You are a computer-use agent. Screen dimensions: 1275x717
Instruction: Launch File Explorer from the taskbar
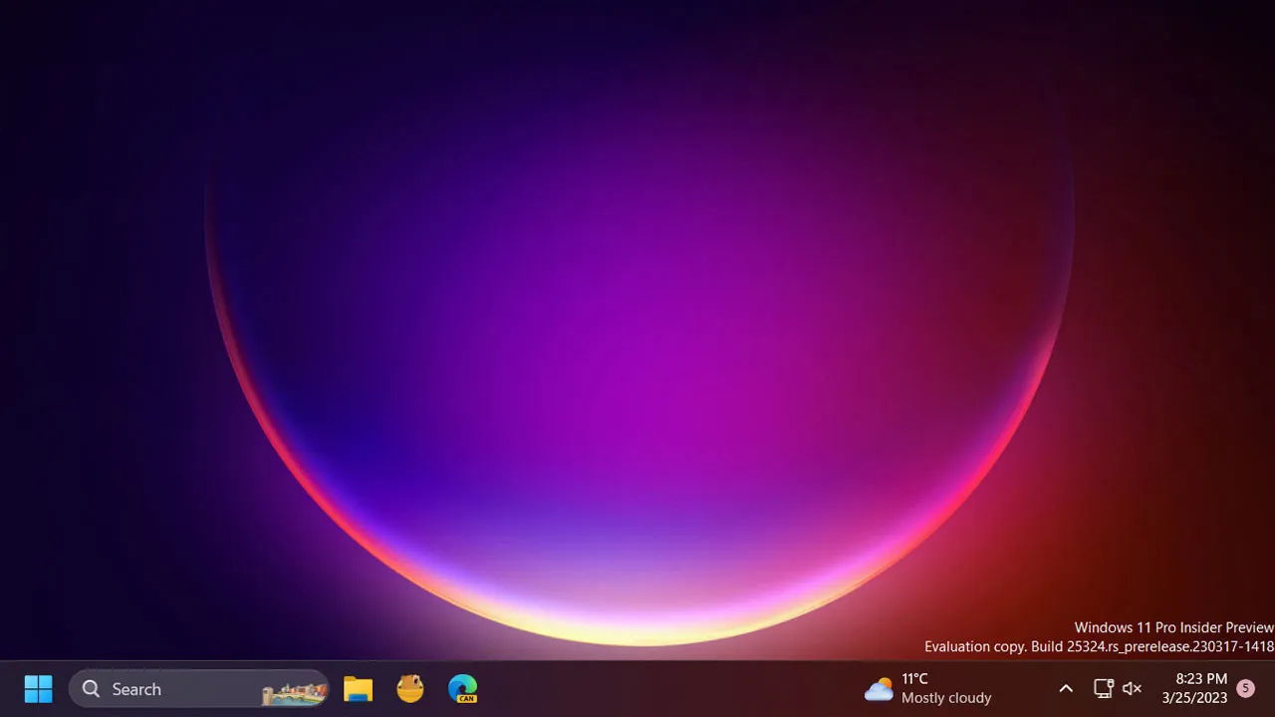[358, 689]
